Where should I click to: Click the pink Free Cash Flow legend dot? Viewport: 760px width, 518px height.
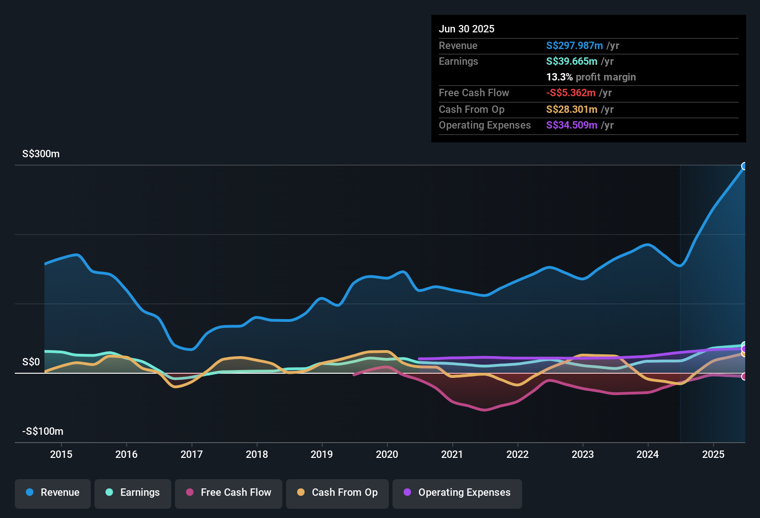tap(189, 493)
